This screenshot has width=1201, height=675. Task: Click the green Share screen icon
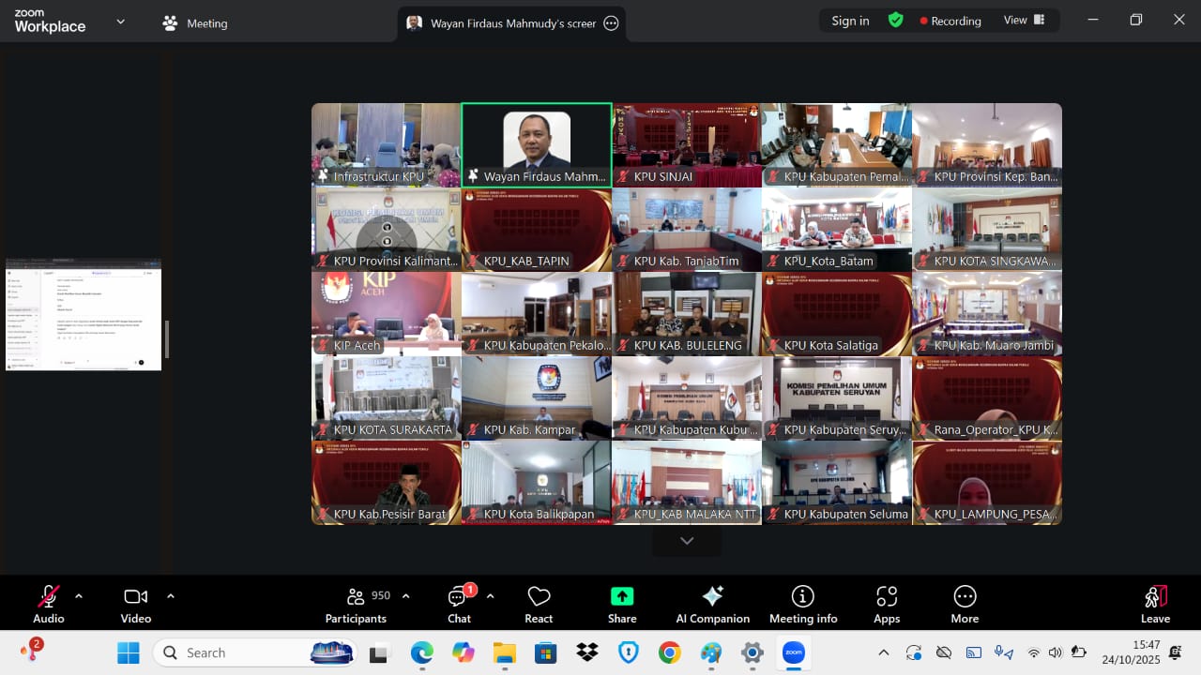tap(622, 604)
